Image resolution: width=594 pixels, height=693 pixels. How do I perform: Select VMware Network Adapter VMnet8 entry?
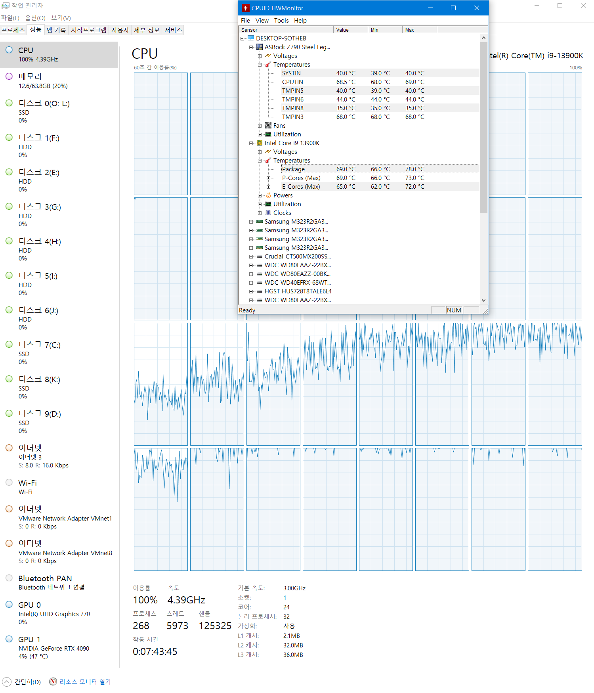tap(59, 552)
